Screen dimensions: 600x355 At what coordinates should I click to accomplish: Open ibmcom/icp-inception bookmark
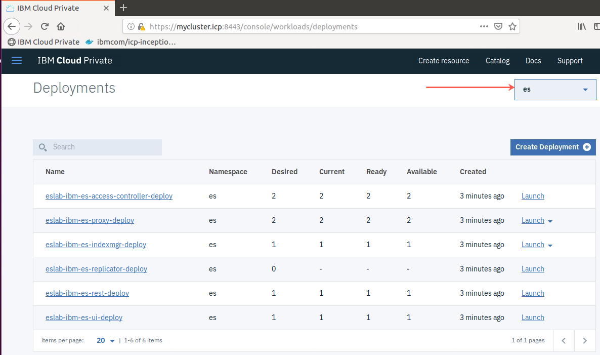[131, 42]
